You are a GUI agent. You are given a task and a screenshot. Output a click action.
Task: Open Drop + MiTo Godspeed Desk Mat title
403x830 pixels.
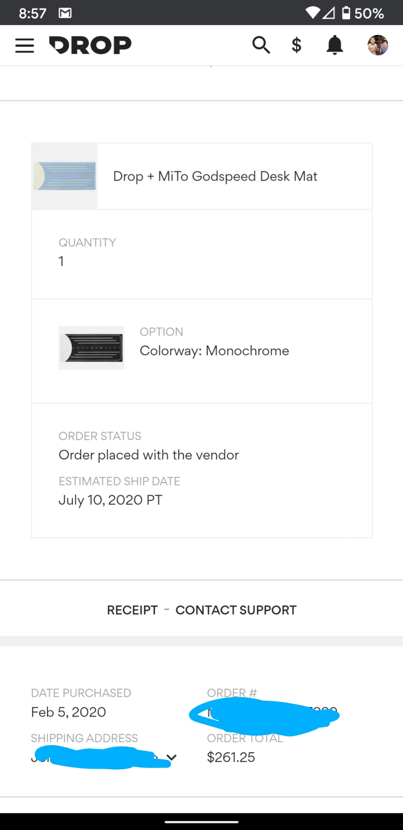coord(215,176)
